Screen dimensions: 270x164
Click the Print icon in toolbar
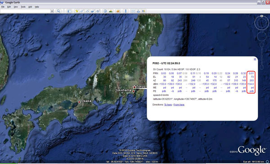[x=138, y=11]
